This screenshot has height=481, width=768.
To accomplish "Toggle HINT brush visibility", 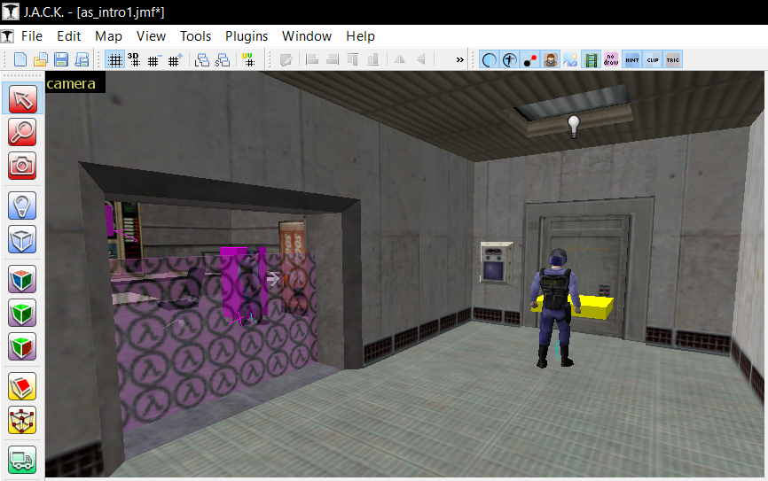I will pyautogui.click(x=631, y=59).
